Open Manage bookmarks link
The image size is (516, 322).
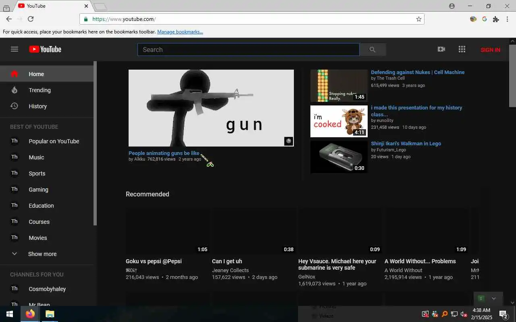180,32
